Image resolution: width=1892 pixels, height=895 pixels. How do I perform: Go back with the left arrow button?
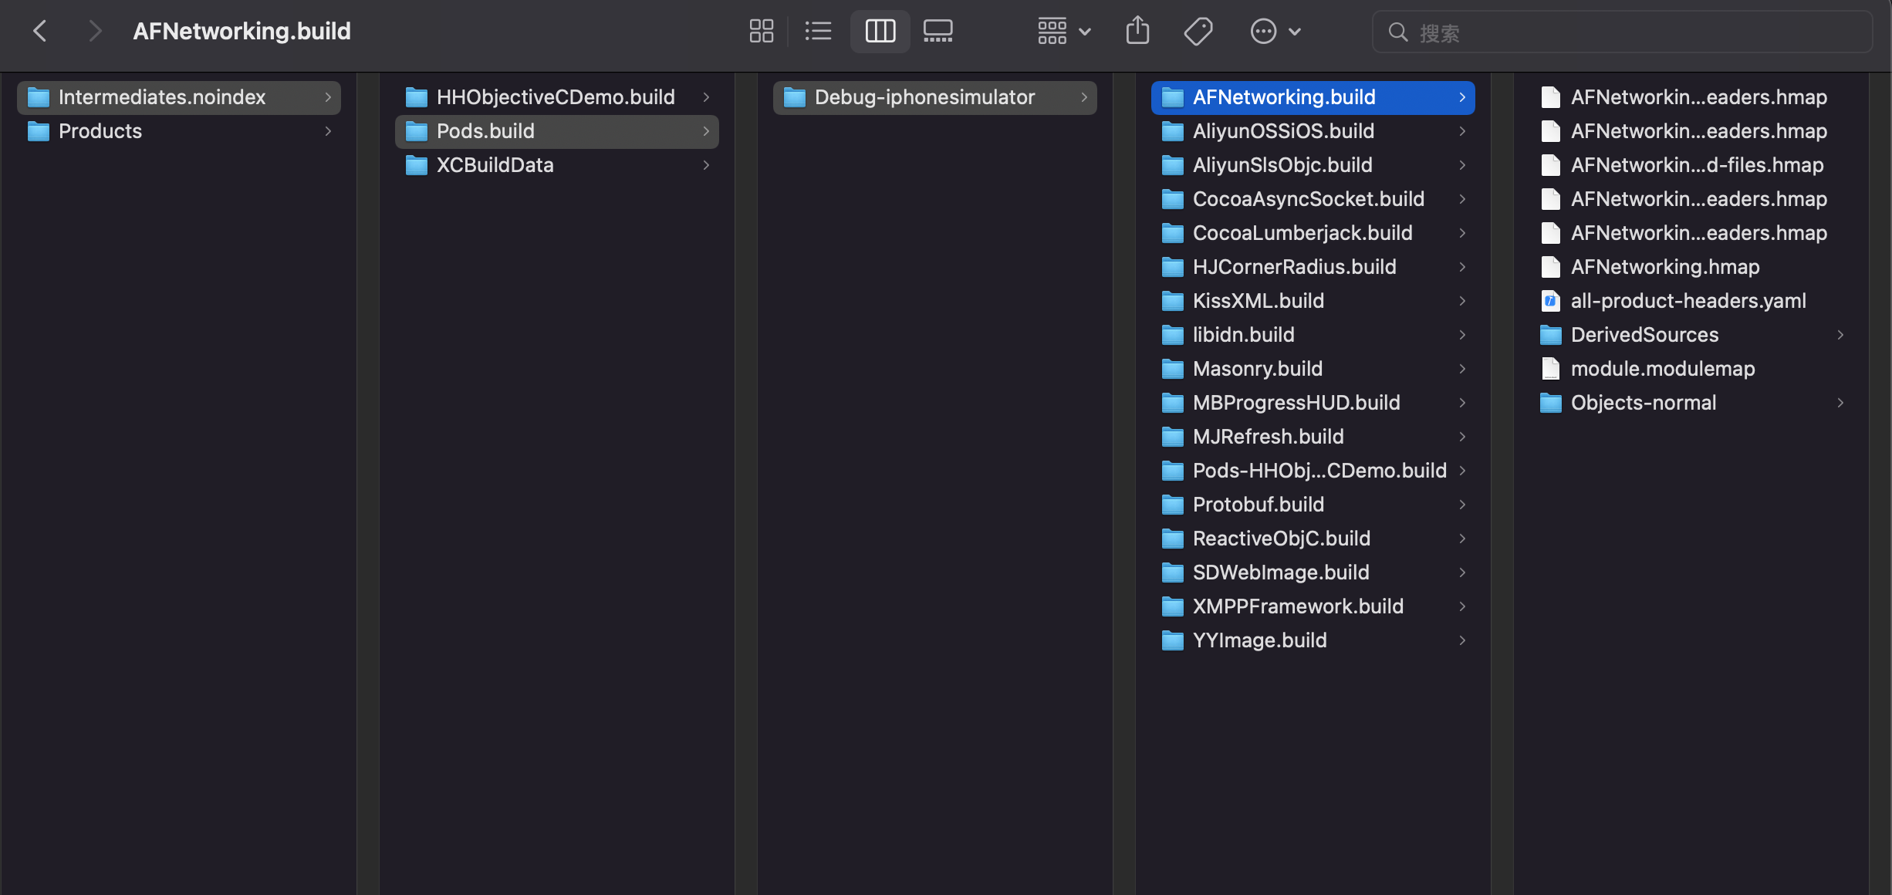coord(40,32)
